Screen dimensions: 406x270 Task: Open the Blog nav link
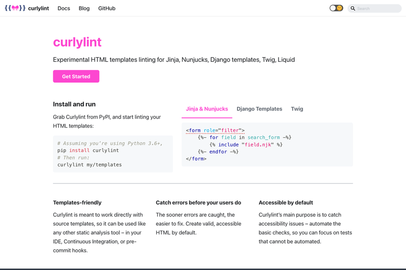click(84, 8)
